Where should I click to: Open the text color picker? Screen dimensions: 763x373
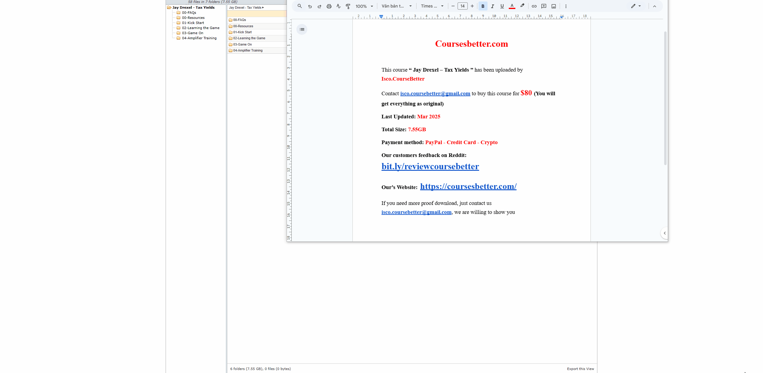[512, 6]
